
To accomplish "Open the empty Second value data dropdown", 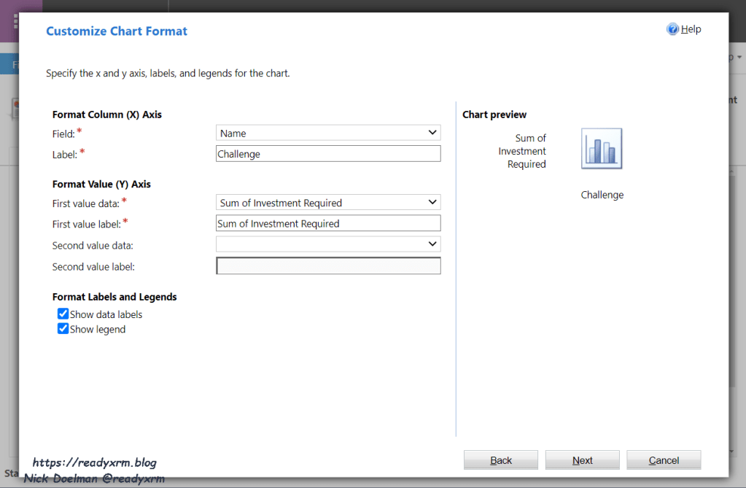I will [x=328, y=244].
